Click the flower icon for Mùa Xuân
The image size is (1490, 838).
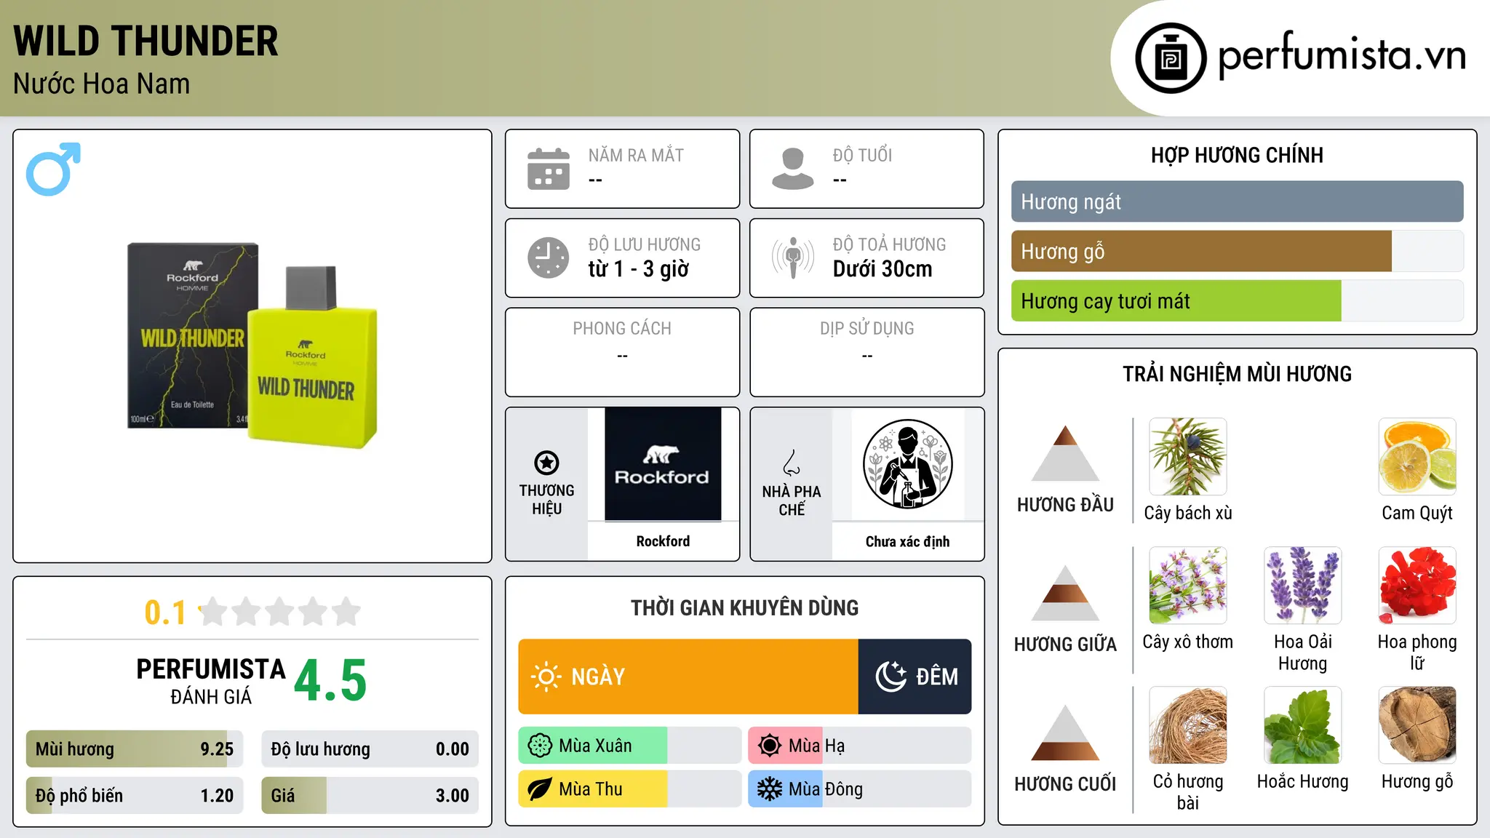540,746
